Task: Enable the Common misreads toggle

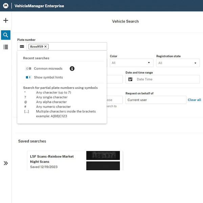Action: pyautogui.click(x=28, y=68)
